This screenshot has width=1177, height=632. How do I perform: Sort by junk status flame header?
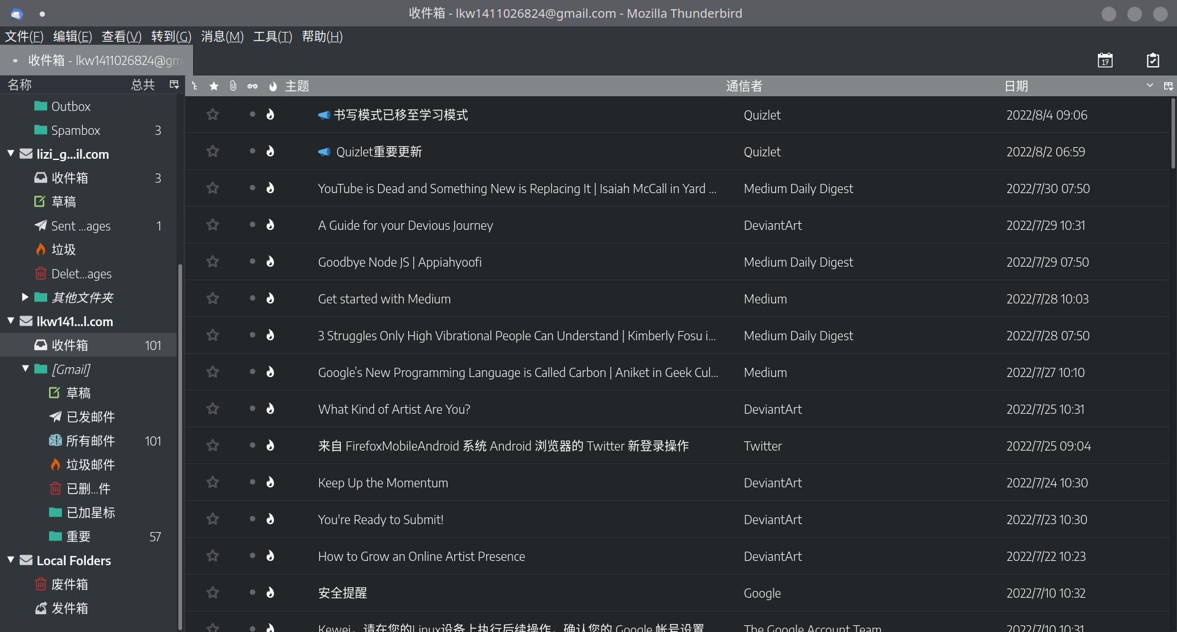[273, 86]
